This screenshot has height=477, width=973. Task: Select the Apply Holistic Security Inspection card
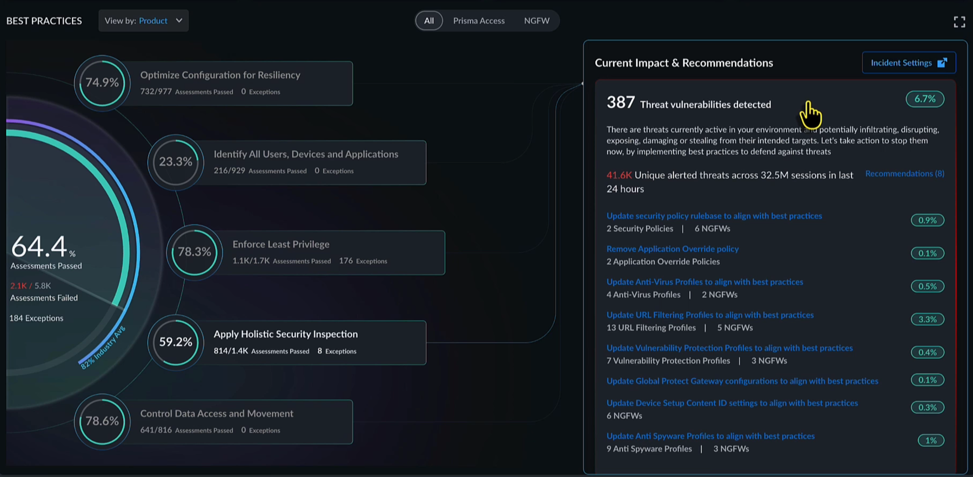[313, 342]
